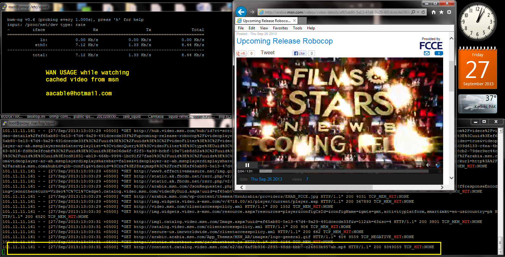
Task: Click the browser Back arrow button
Action: coord(241,12)
